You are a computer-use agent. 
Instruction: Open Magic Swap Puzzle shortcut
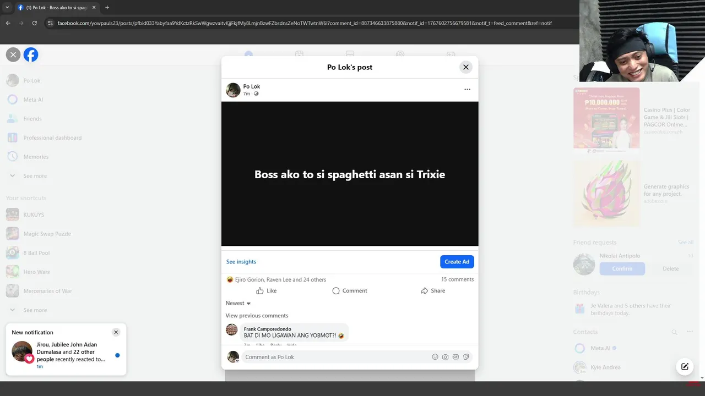[47, 234]
